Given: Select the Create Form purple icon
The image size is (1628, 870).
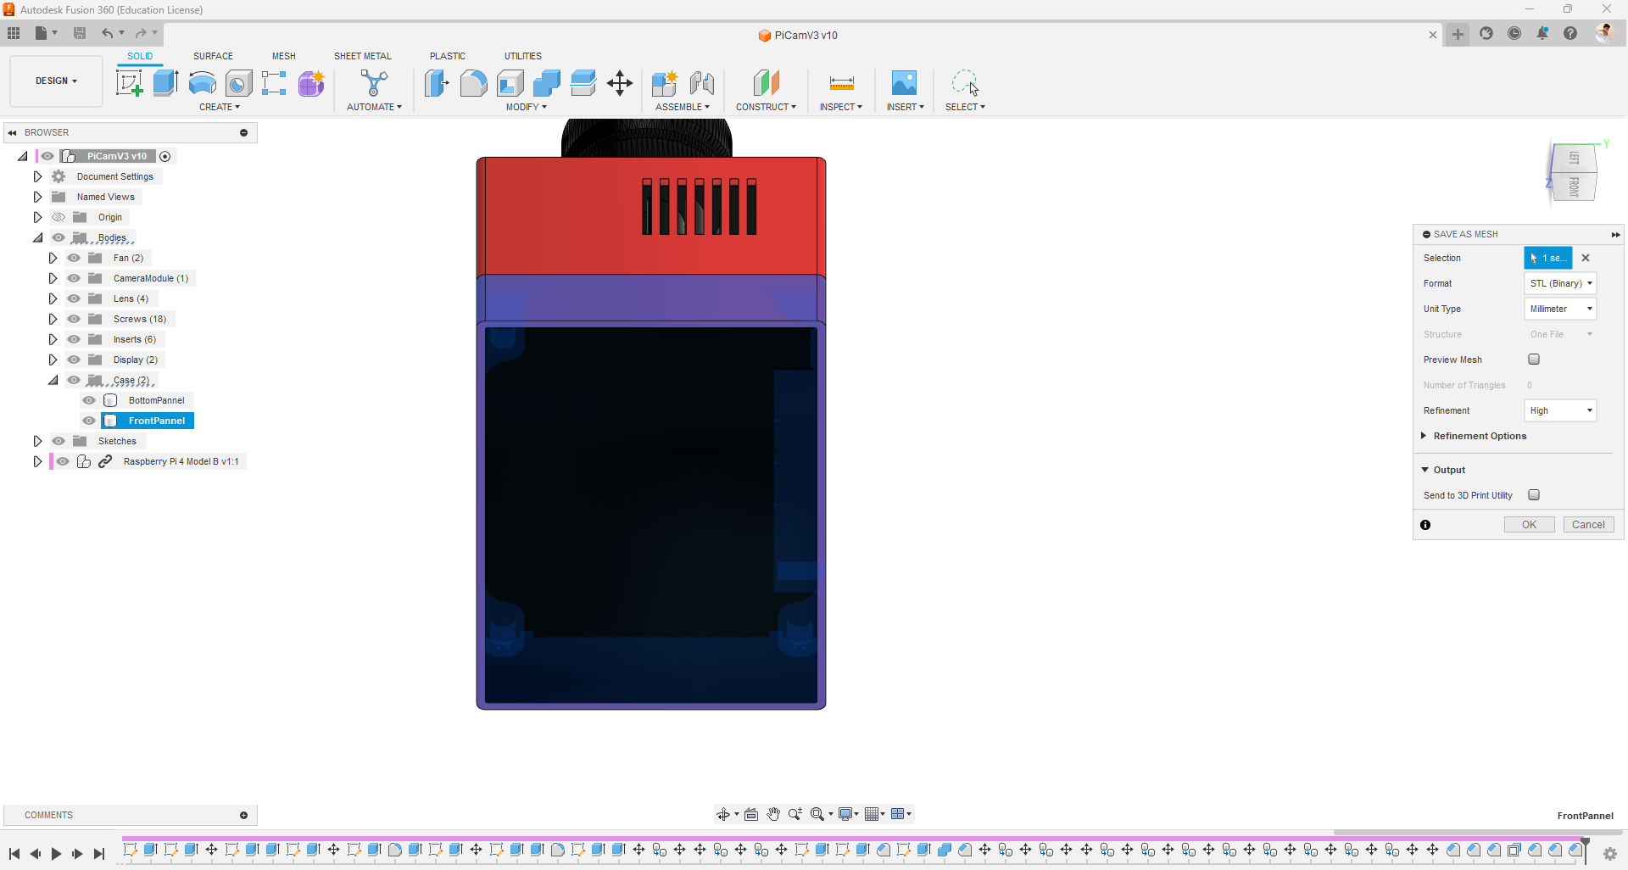Looking at the screenshot, I should point(311,83).
